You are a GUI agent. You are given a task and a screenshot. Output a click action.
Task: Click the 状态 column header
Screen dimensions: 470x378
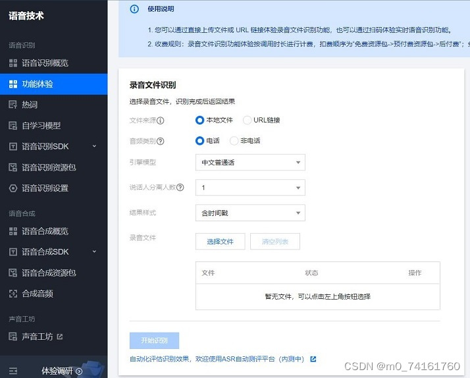click(x=312, y=273)
